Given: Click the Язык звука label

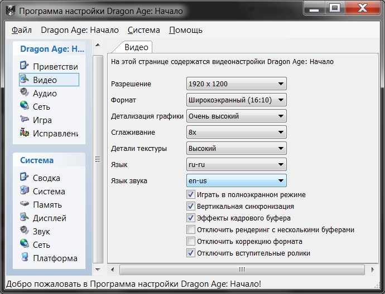Looking at the screenshot, I should [x=129, y=181].
